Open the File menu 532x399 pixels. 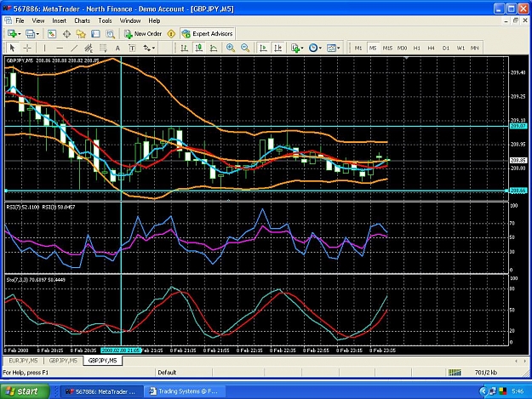pyautogui.click(x=20, y=21)
